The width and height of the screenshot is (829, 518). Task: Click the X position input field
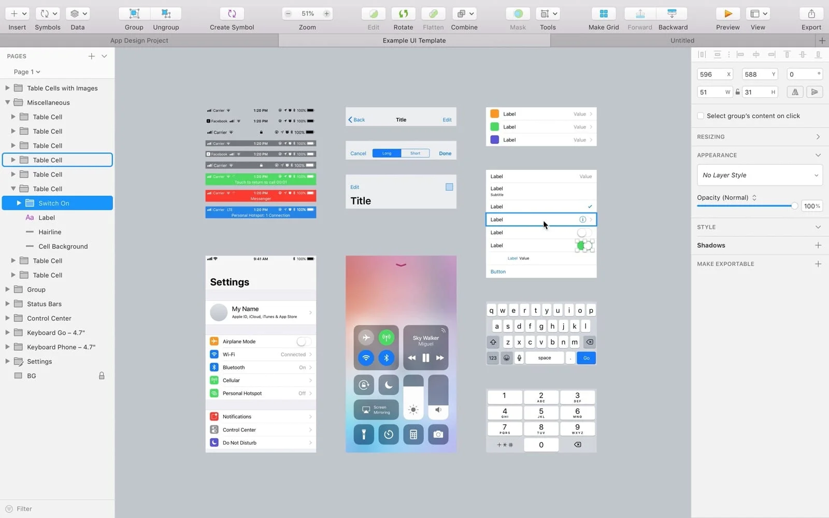[x=715, y=74]
